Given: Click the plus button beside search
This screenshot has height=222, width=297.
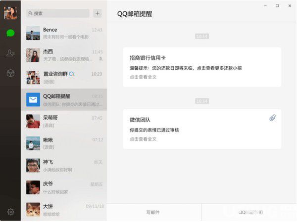Looking at the screenshot, I should click(x=98, y=13).
